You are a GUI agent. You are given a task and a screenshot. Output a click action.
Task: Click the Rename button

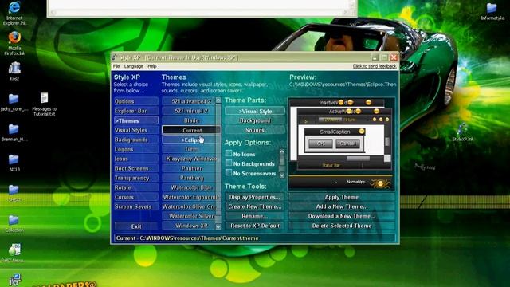(x=254, y=216)
